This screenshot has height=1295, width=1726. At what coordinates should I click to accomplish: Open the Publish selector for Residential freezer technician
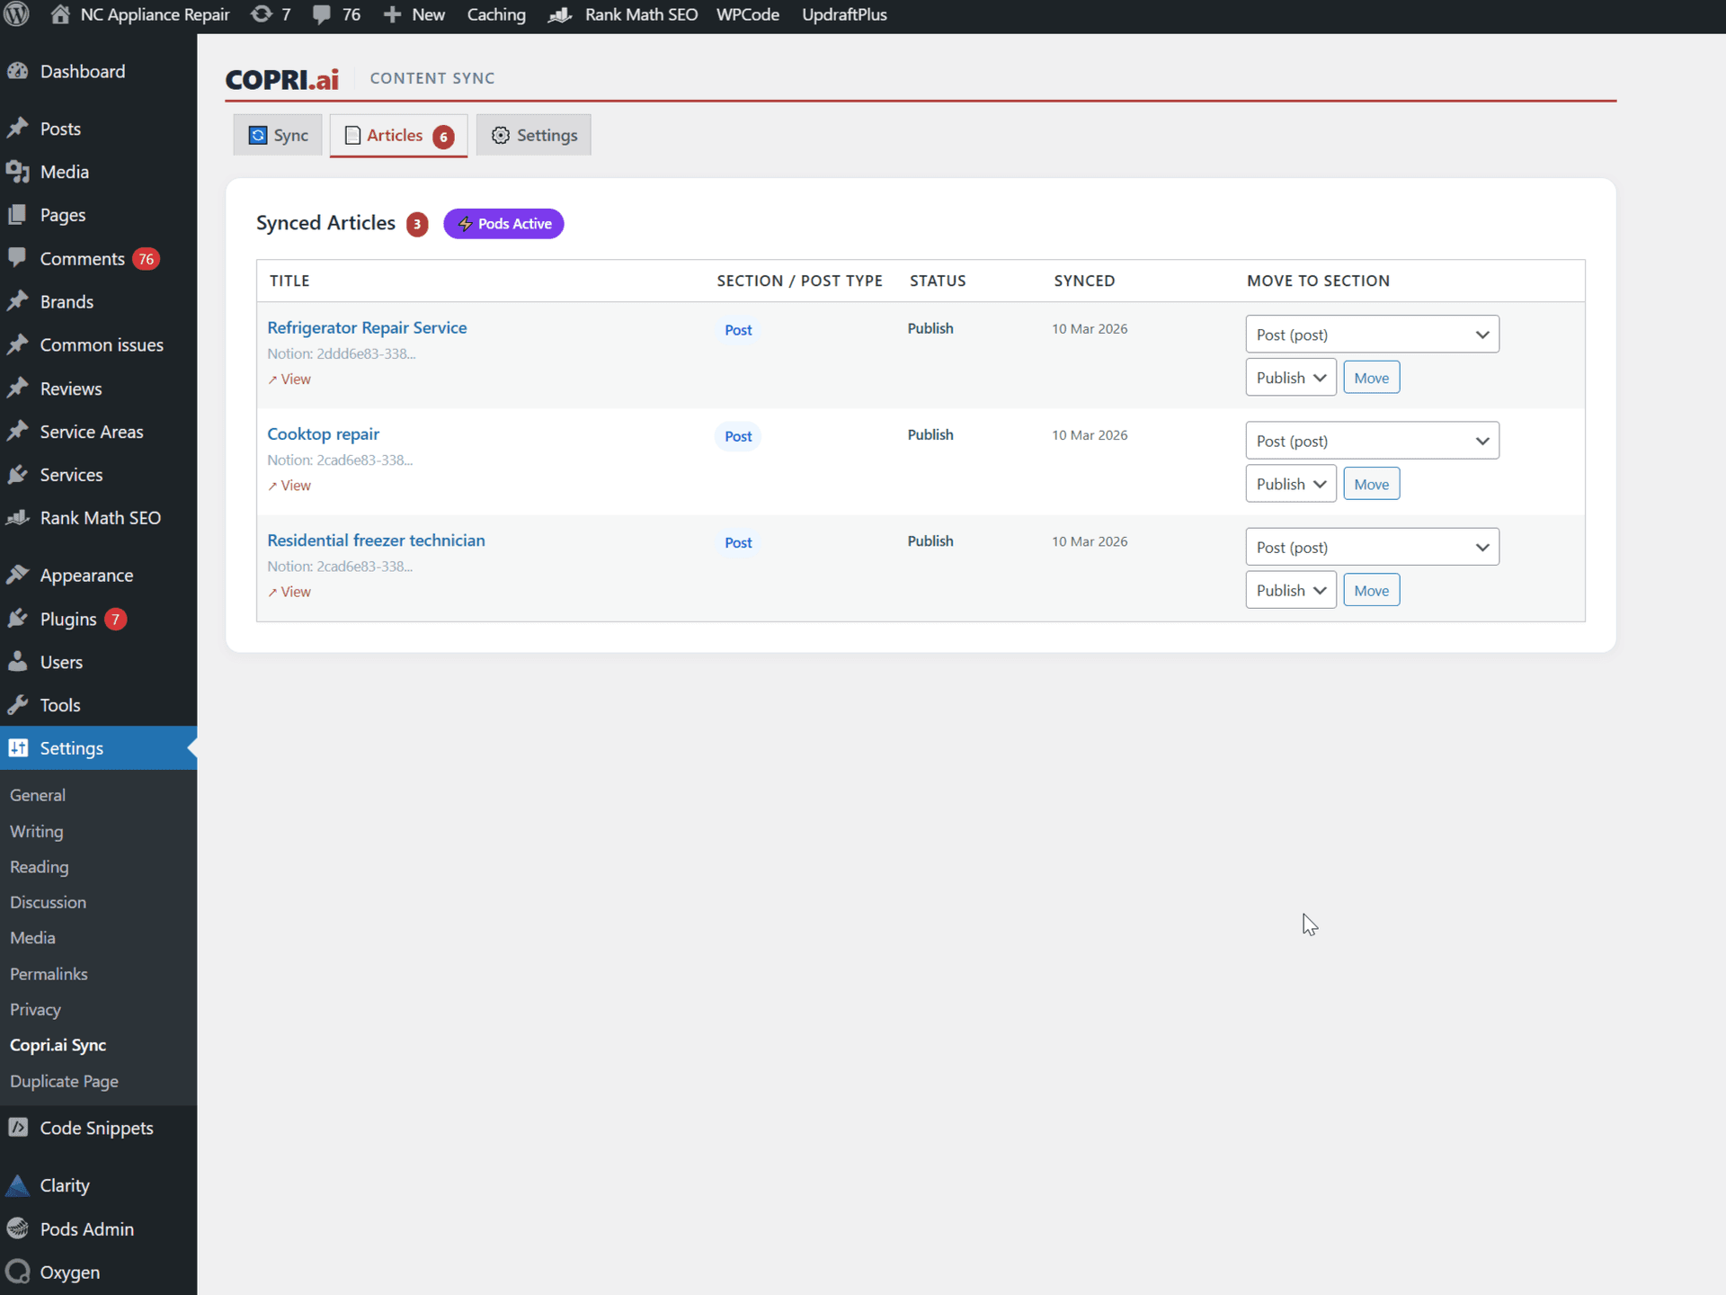coord(1290,589)
